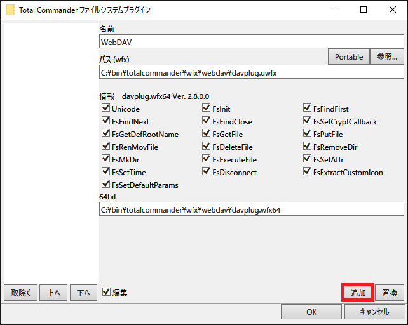Viewport: 408px width, 325px height.
Task: Click the 名前 label
Action: click(x=107, y=29)
